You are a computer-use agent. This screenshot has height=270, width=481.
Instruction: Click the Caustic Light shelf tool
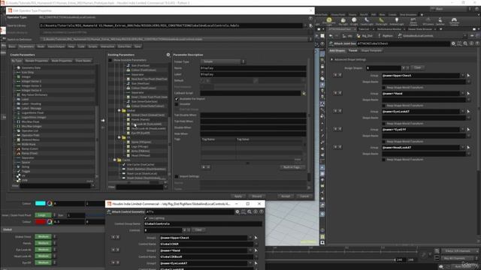point(367,22)
